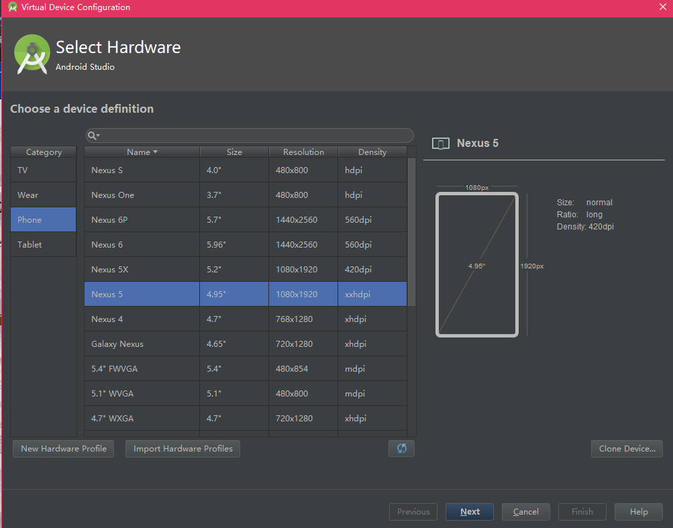Click the device list vertical scrollbar
673x528 pixels.
(x=411, y=232)
